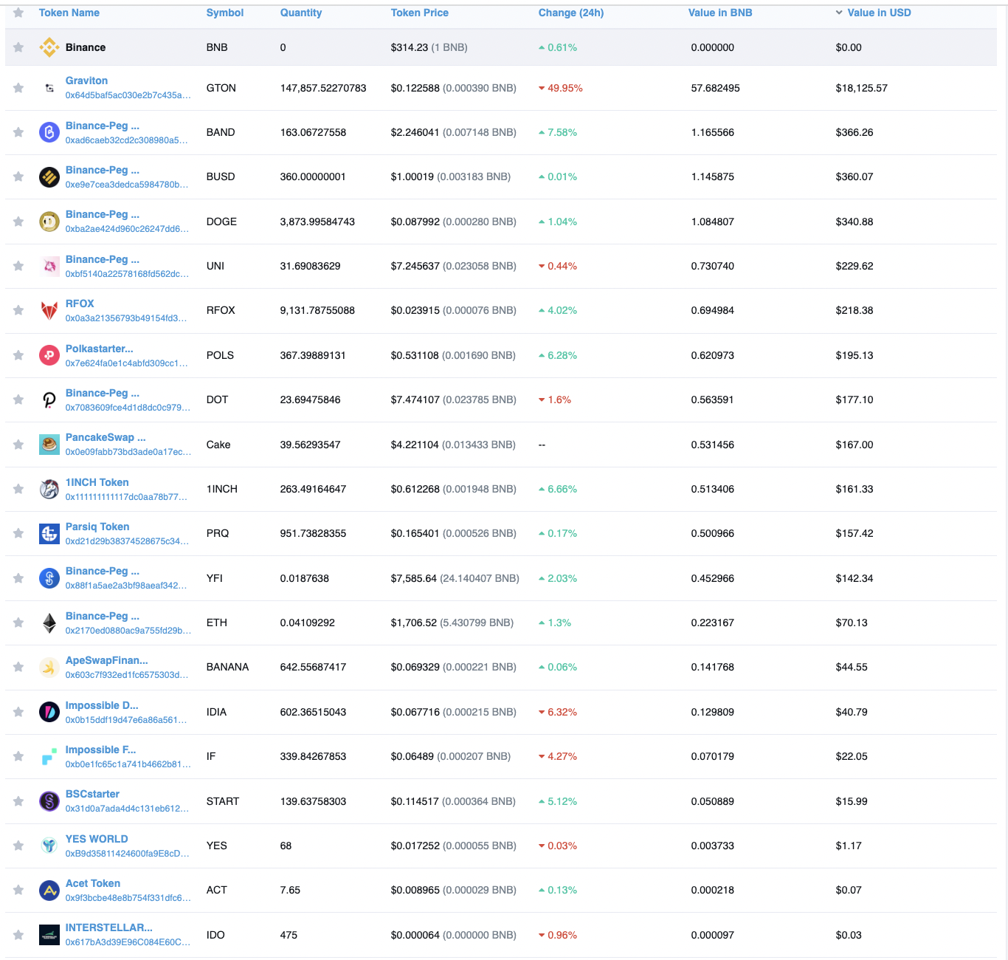Click the ApeSwap BANANA logo
Screen dimensions: 1008x960
(x=49, y=668)
